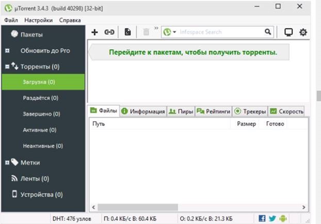Select Активные (0) category
Image resolution: width=321 pixels, height=224 pixels.
click(x=43, y=130)
